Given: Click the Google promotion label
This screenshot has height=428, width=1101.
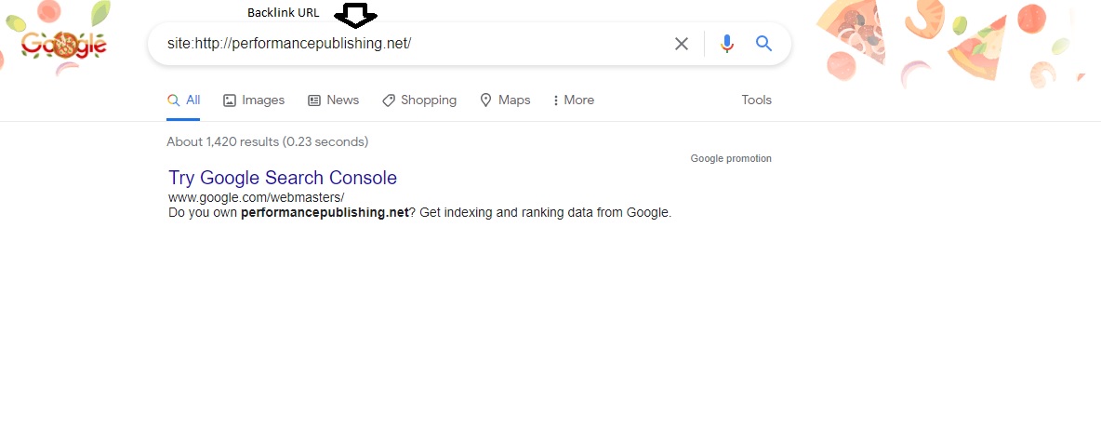Looking at the screenshot, I should coord(731,159).
